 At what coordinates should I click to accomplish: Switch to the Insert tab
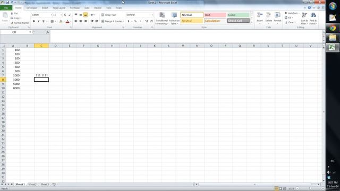(x=45, y=8)
